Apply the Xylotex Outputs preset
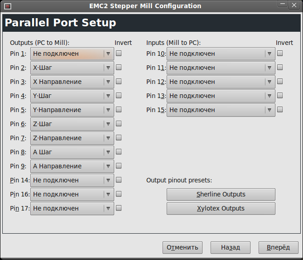This screenshot has height=260, width=303. pyautogui.click(x=221, y=209)
